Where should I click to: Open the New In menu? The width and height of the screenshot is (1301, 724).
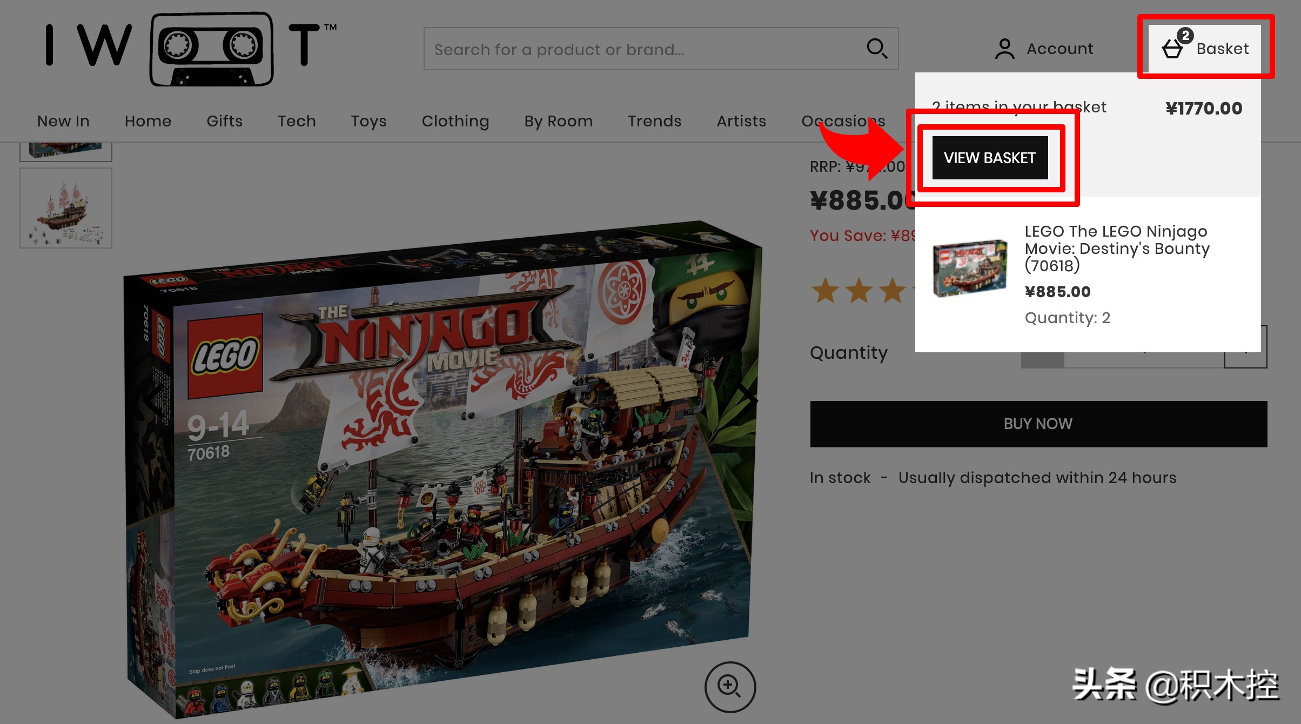point(63,121)
